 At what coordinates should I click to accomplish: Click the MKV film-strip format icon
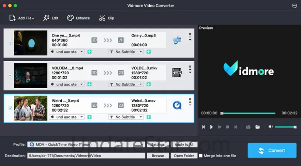coord(177,73)
